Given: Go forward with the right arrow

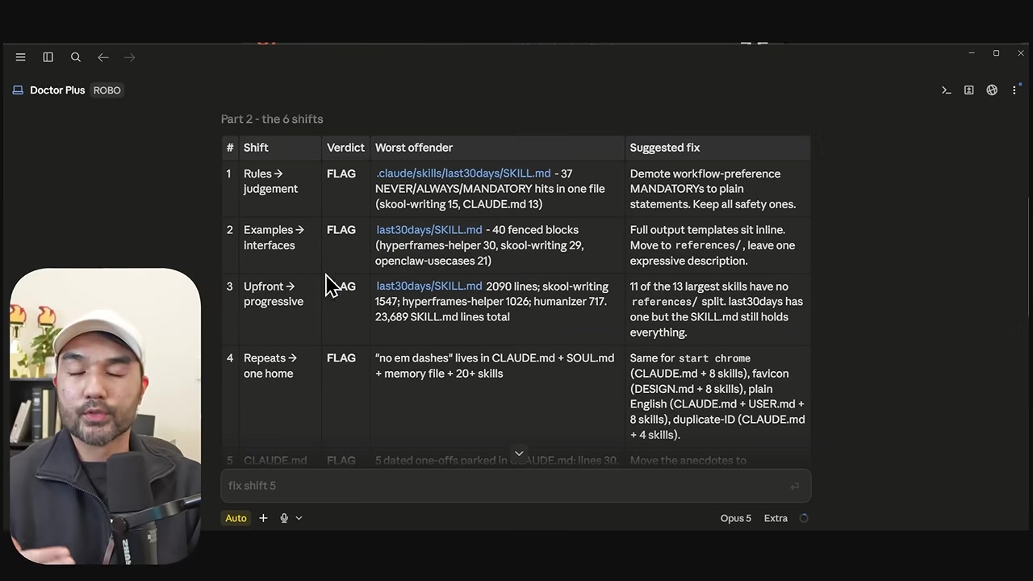Looking at the screenshot, I should (x=130, y=57).
